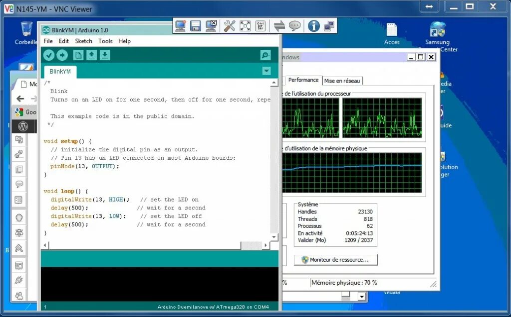Click the Processus value 62
Screen dimensions: 511x317
[370, 226]
